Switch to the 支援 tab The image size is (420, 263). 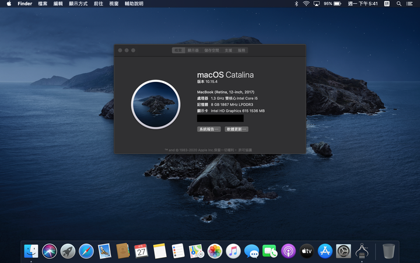228,50
